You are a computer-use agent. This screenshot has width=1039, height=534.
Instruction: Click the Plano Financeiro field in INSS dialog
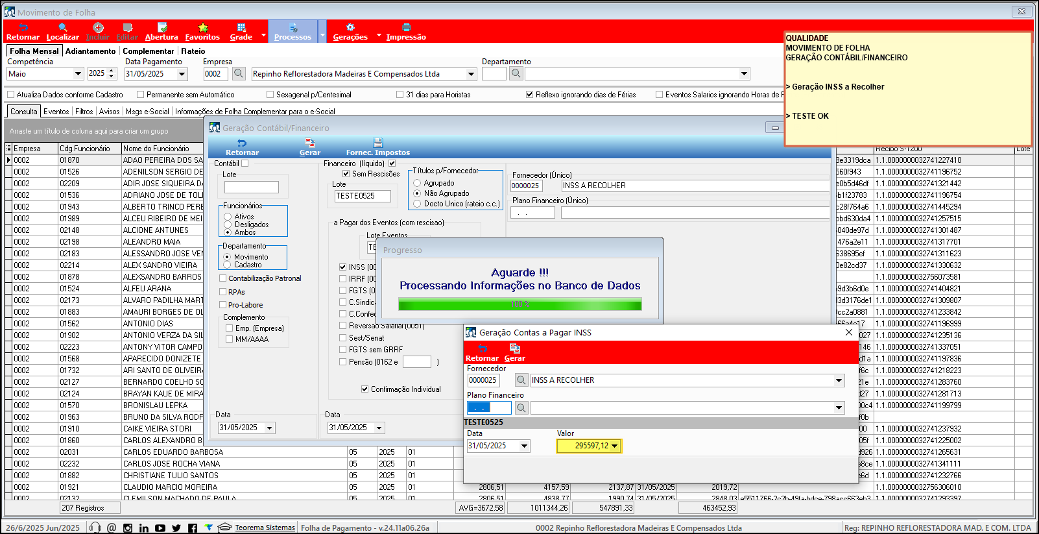490,407
